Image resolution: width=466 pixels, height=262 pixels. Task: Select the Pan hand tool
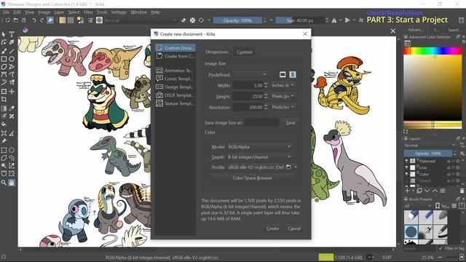point(12,183)
